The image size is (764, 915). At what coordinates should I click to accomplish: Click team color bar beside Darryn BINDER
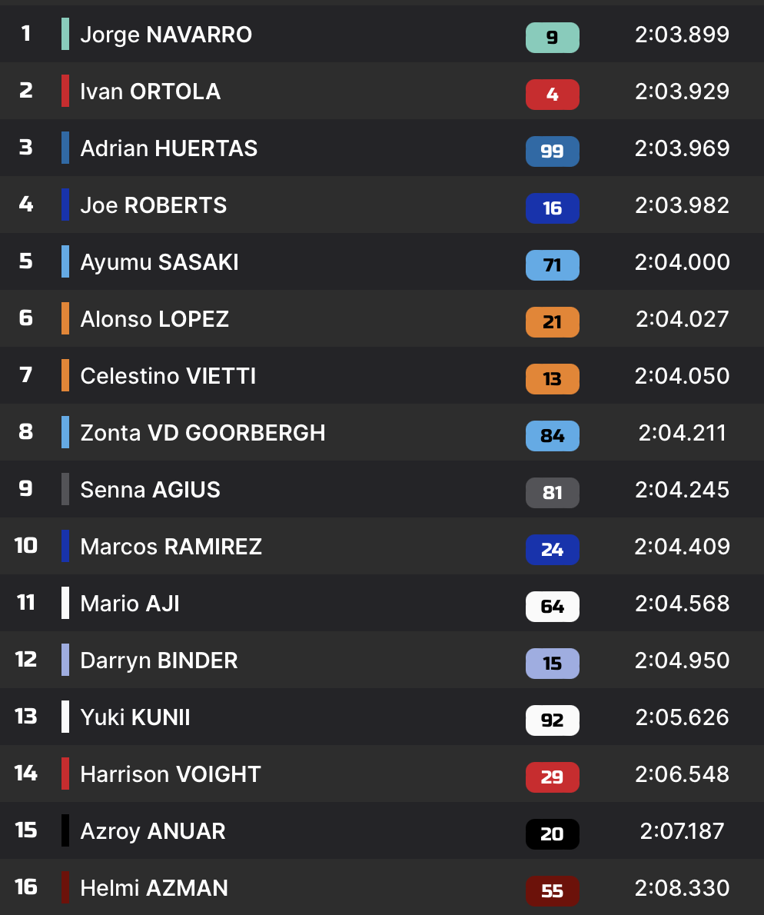tap(65, 660)
